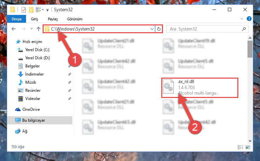The width and height of the screenshot is (260, 161).
Task: Expand the address bar history dropdown
Action: 152,29
